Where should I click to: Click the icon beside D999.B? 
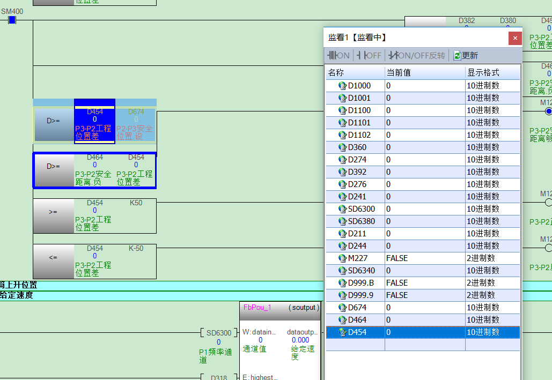click(342, 283)
